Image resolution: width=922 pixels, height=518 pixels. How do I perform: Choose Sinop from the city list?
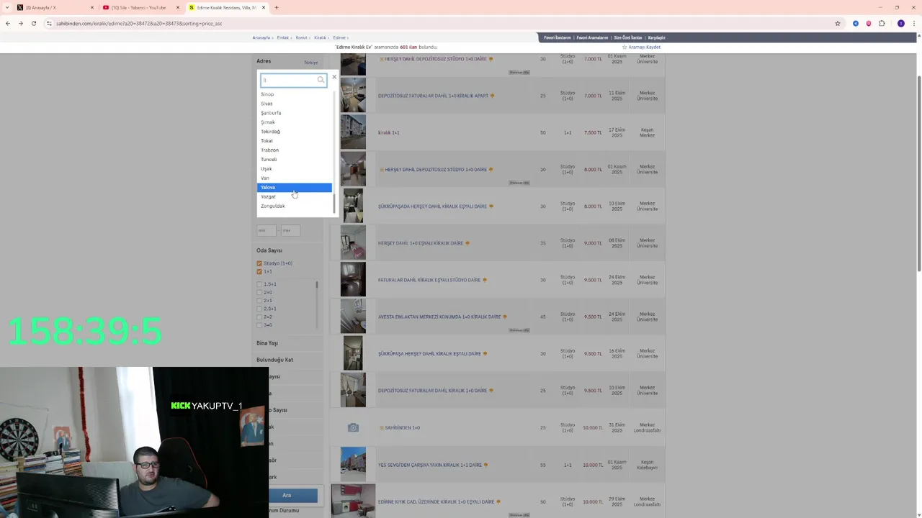coord(294,94)
